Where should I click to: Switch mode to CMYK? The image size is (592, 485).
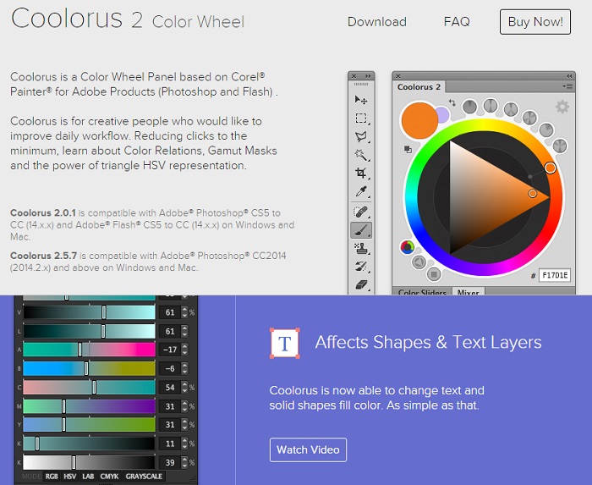[110, 477]
